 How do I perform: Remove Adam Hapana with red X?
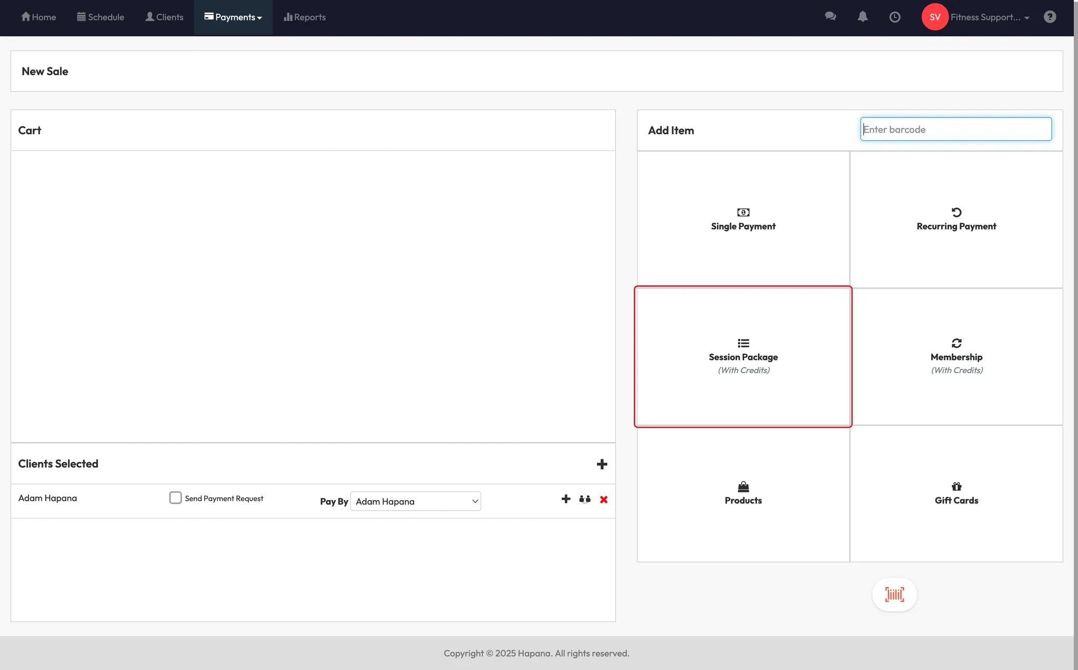[604, 499]
